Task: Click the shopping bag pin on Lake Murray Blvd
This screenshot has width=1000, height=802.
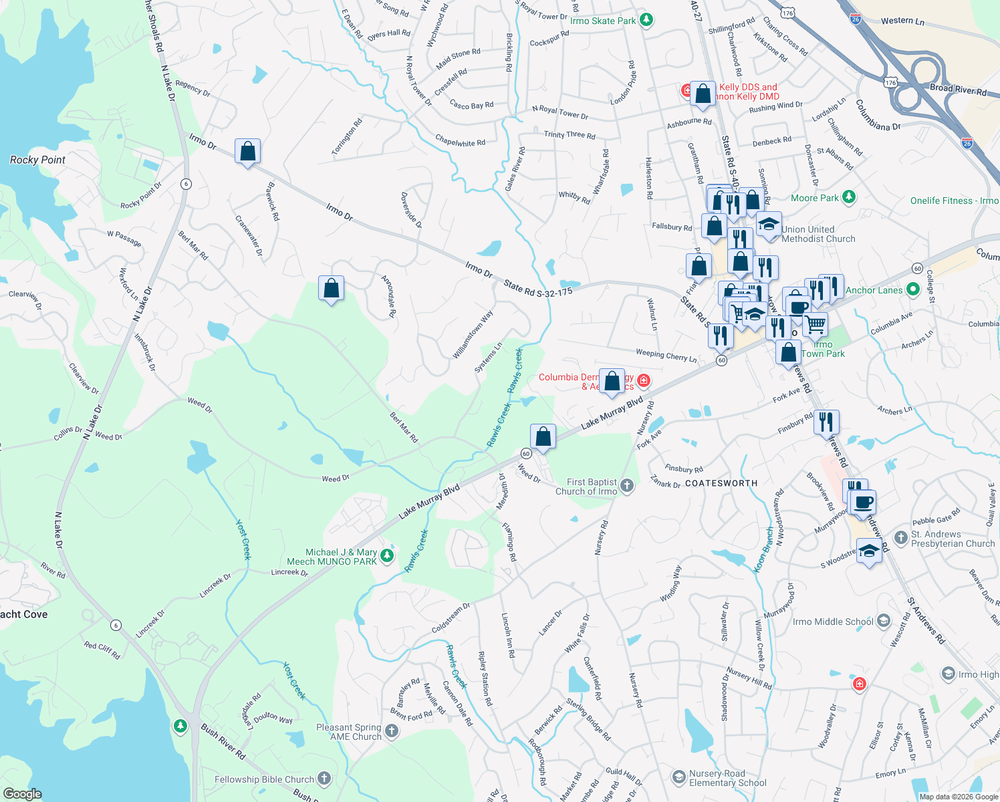Action: (x=543, y=436)
